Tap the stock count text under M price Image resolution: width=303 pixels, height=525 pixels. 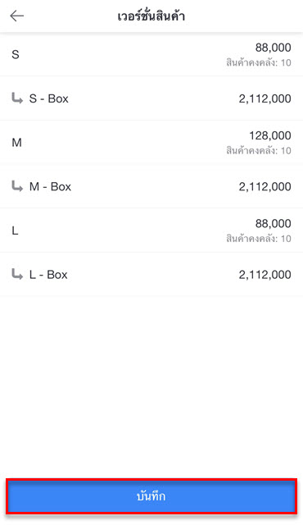tap(259, 150)
